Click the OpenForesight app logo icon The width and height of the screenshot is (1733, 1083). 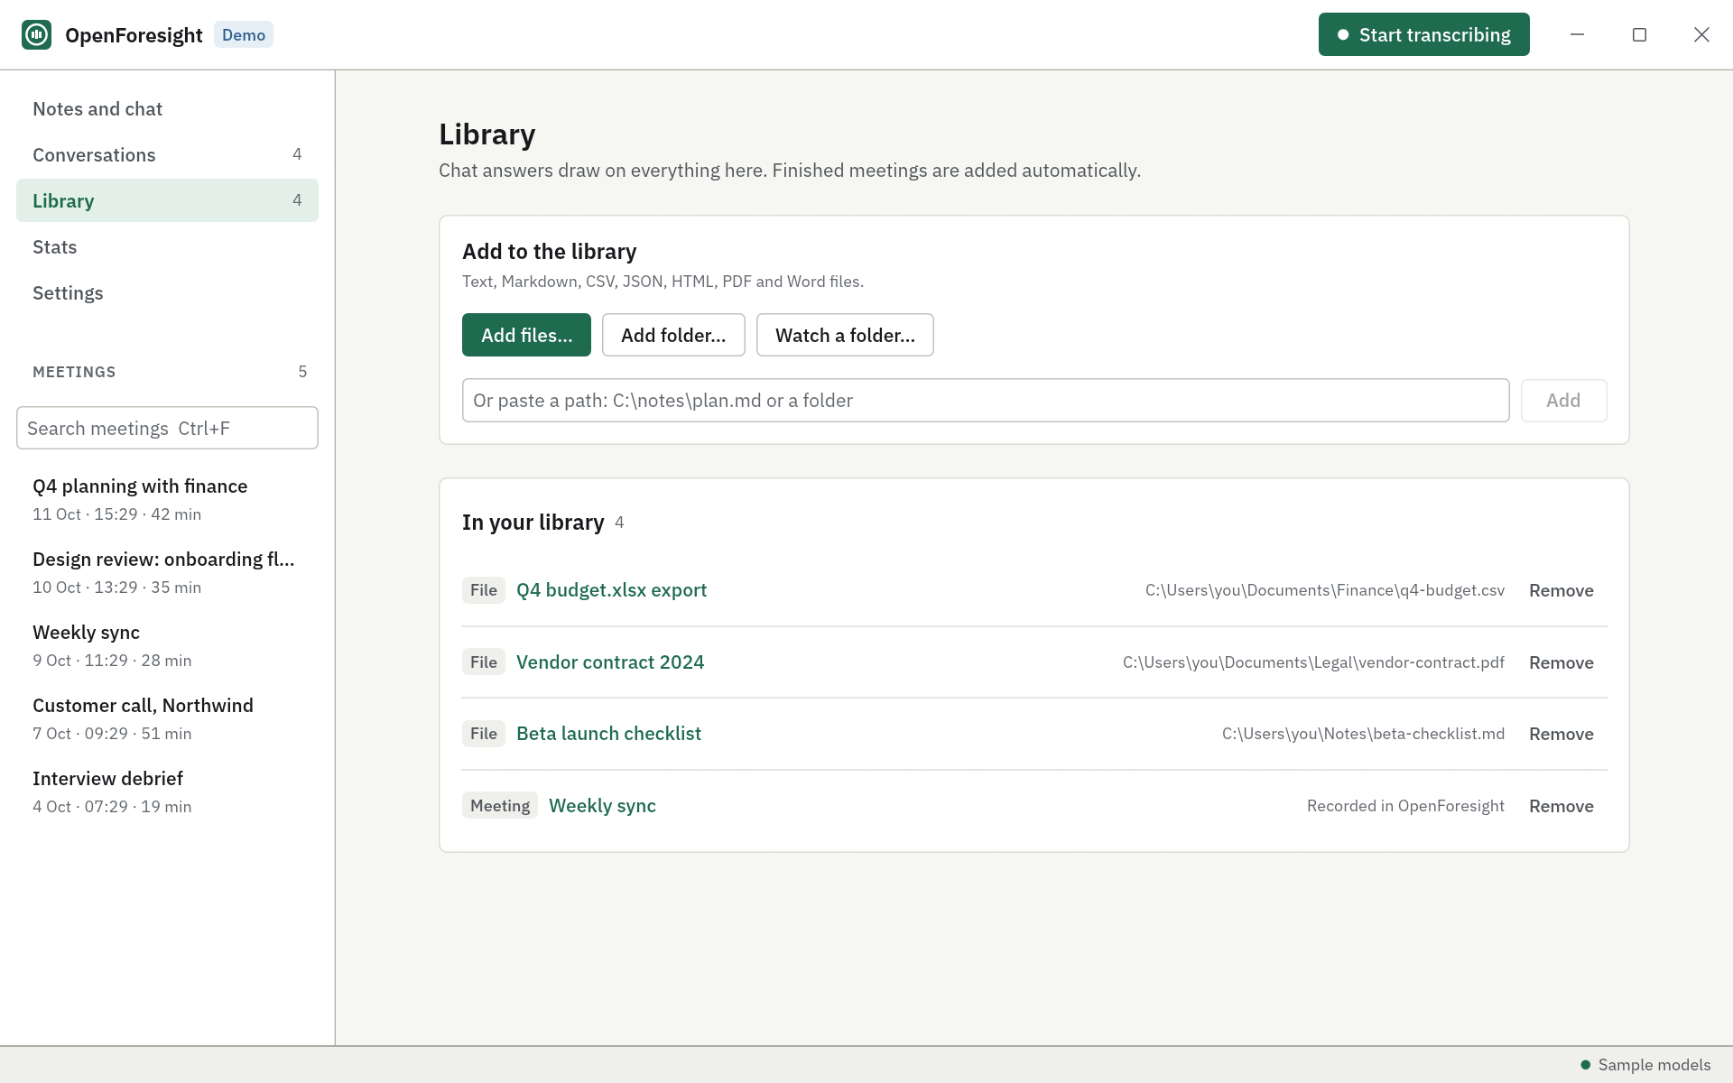pyautogui.click(x=36, y=34)
